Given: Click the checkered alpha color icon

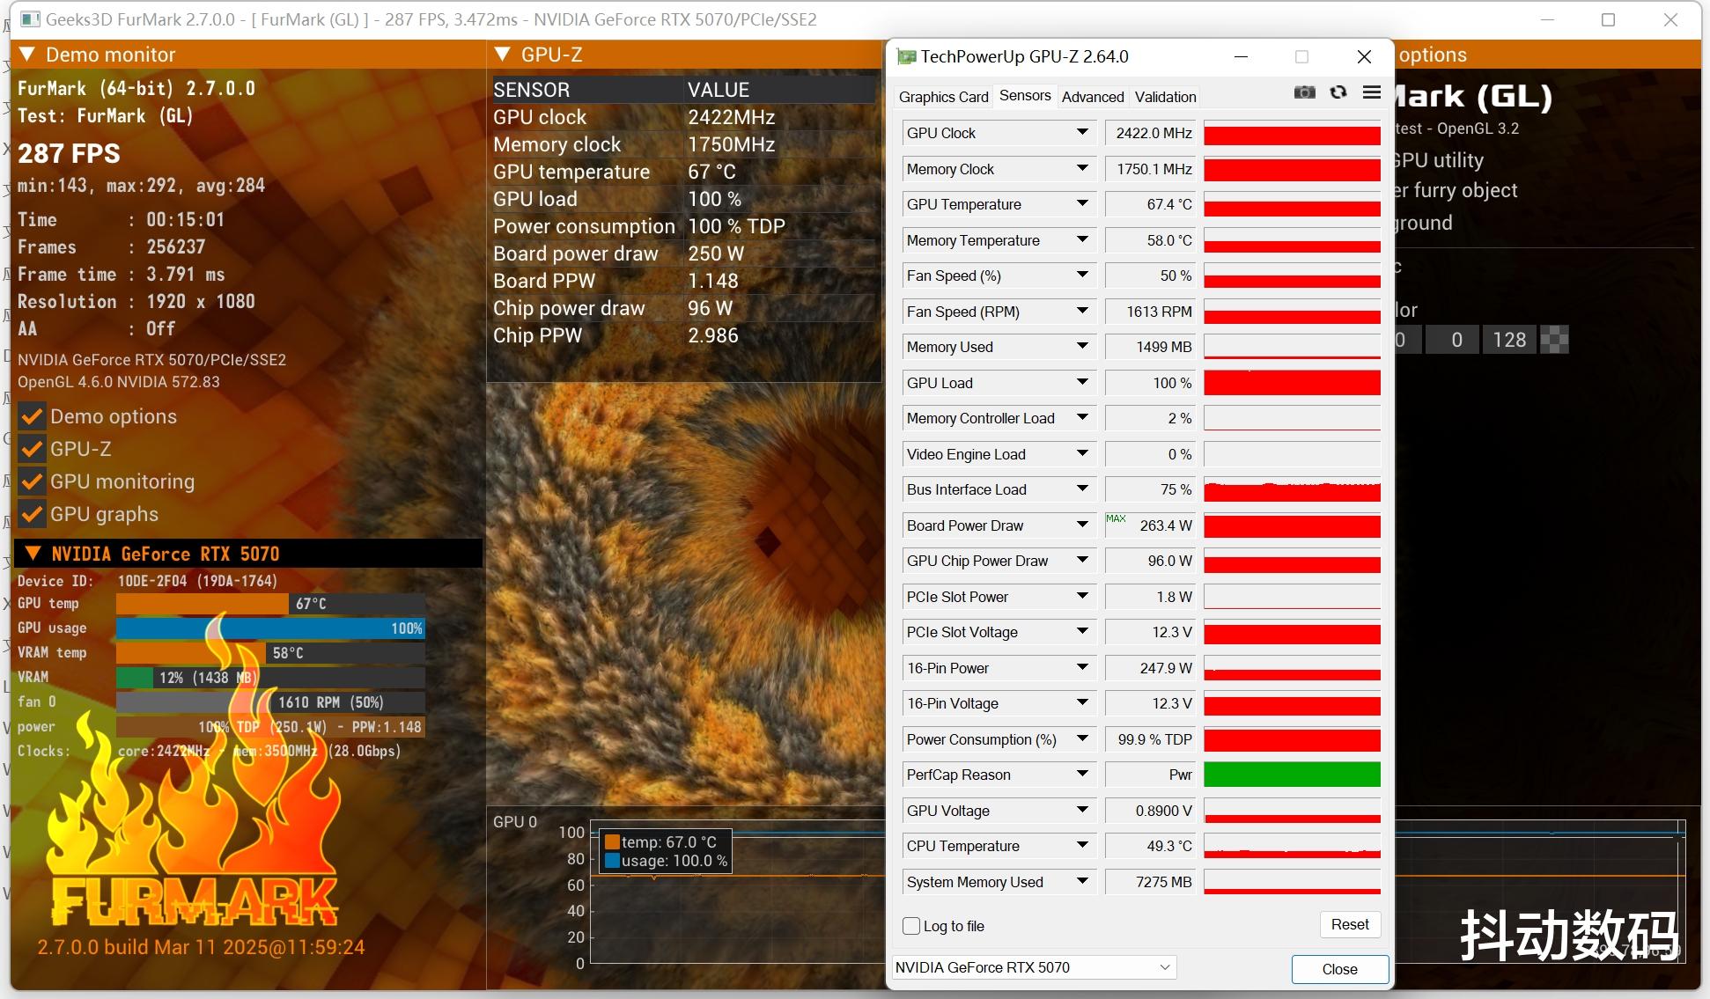Looking at the screenshot, I should click(1554, 340).
